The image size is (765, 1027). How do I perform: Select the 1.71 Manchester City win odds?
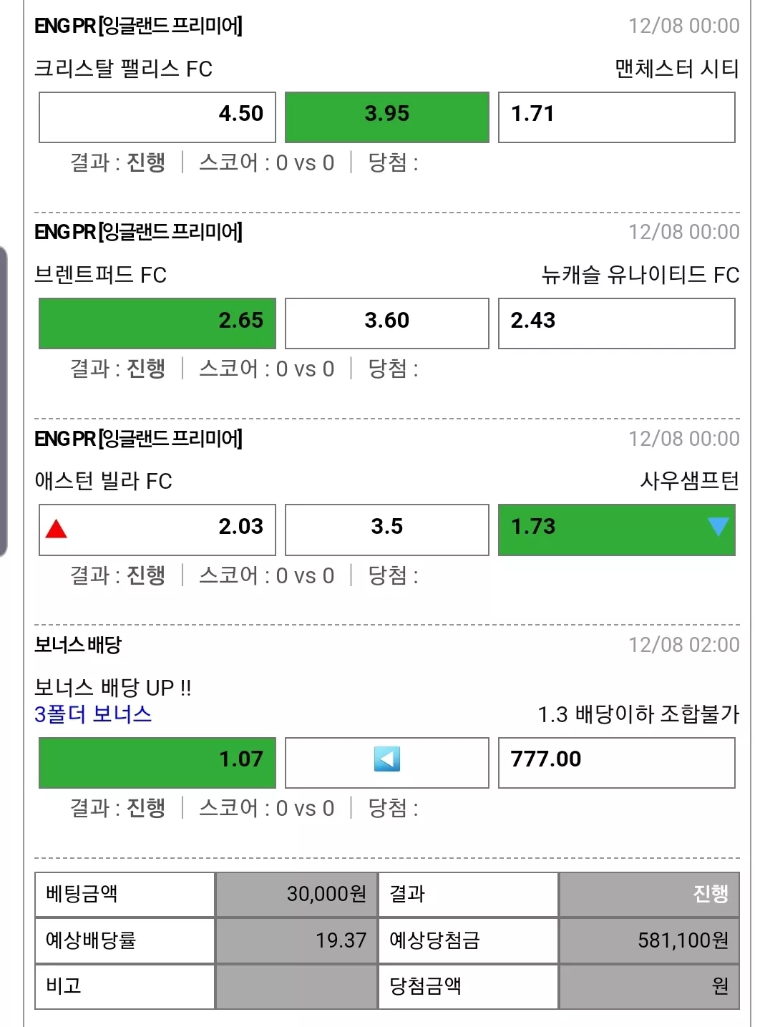tap(617, 117)
